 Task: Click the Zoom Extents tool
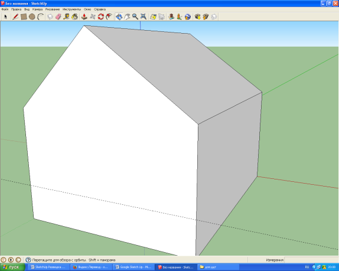click(x=144, y=17)
